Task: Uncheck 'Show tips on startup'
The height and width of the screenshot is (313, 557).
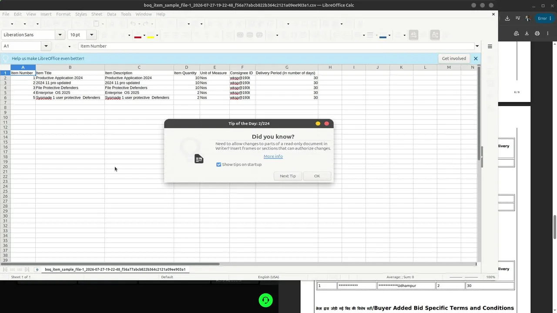Action: pos(219,164)
